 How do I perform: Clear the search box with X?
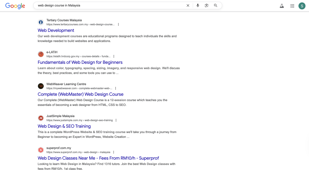188,5
